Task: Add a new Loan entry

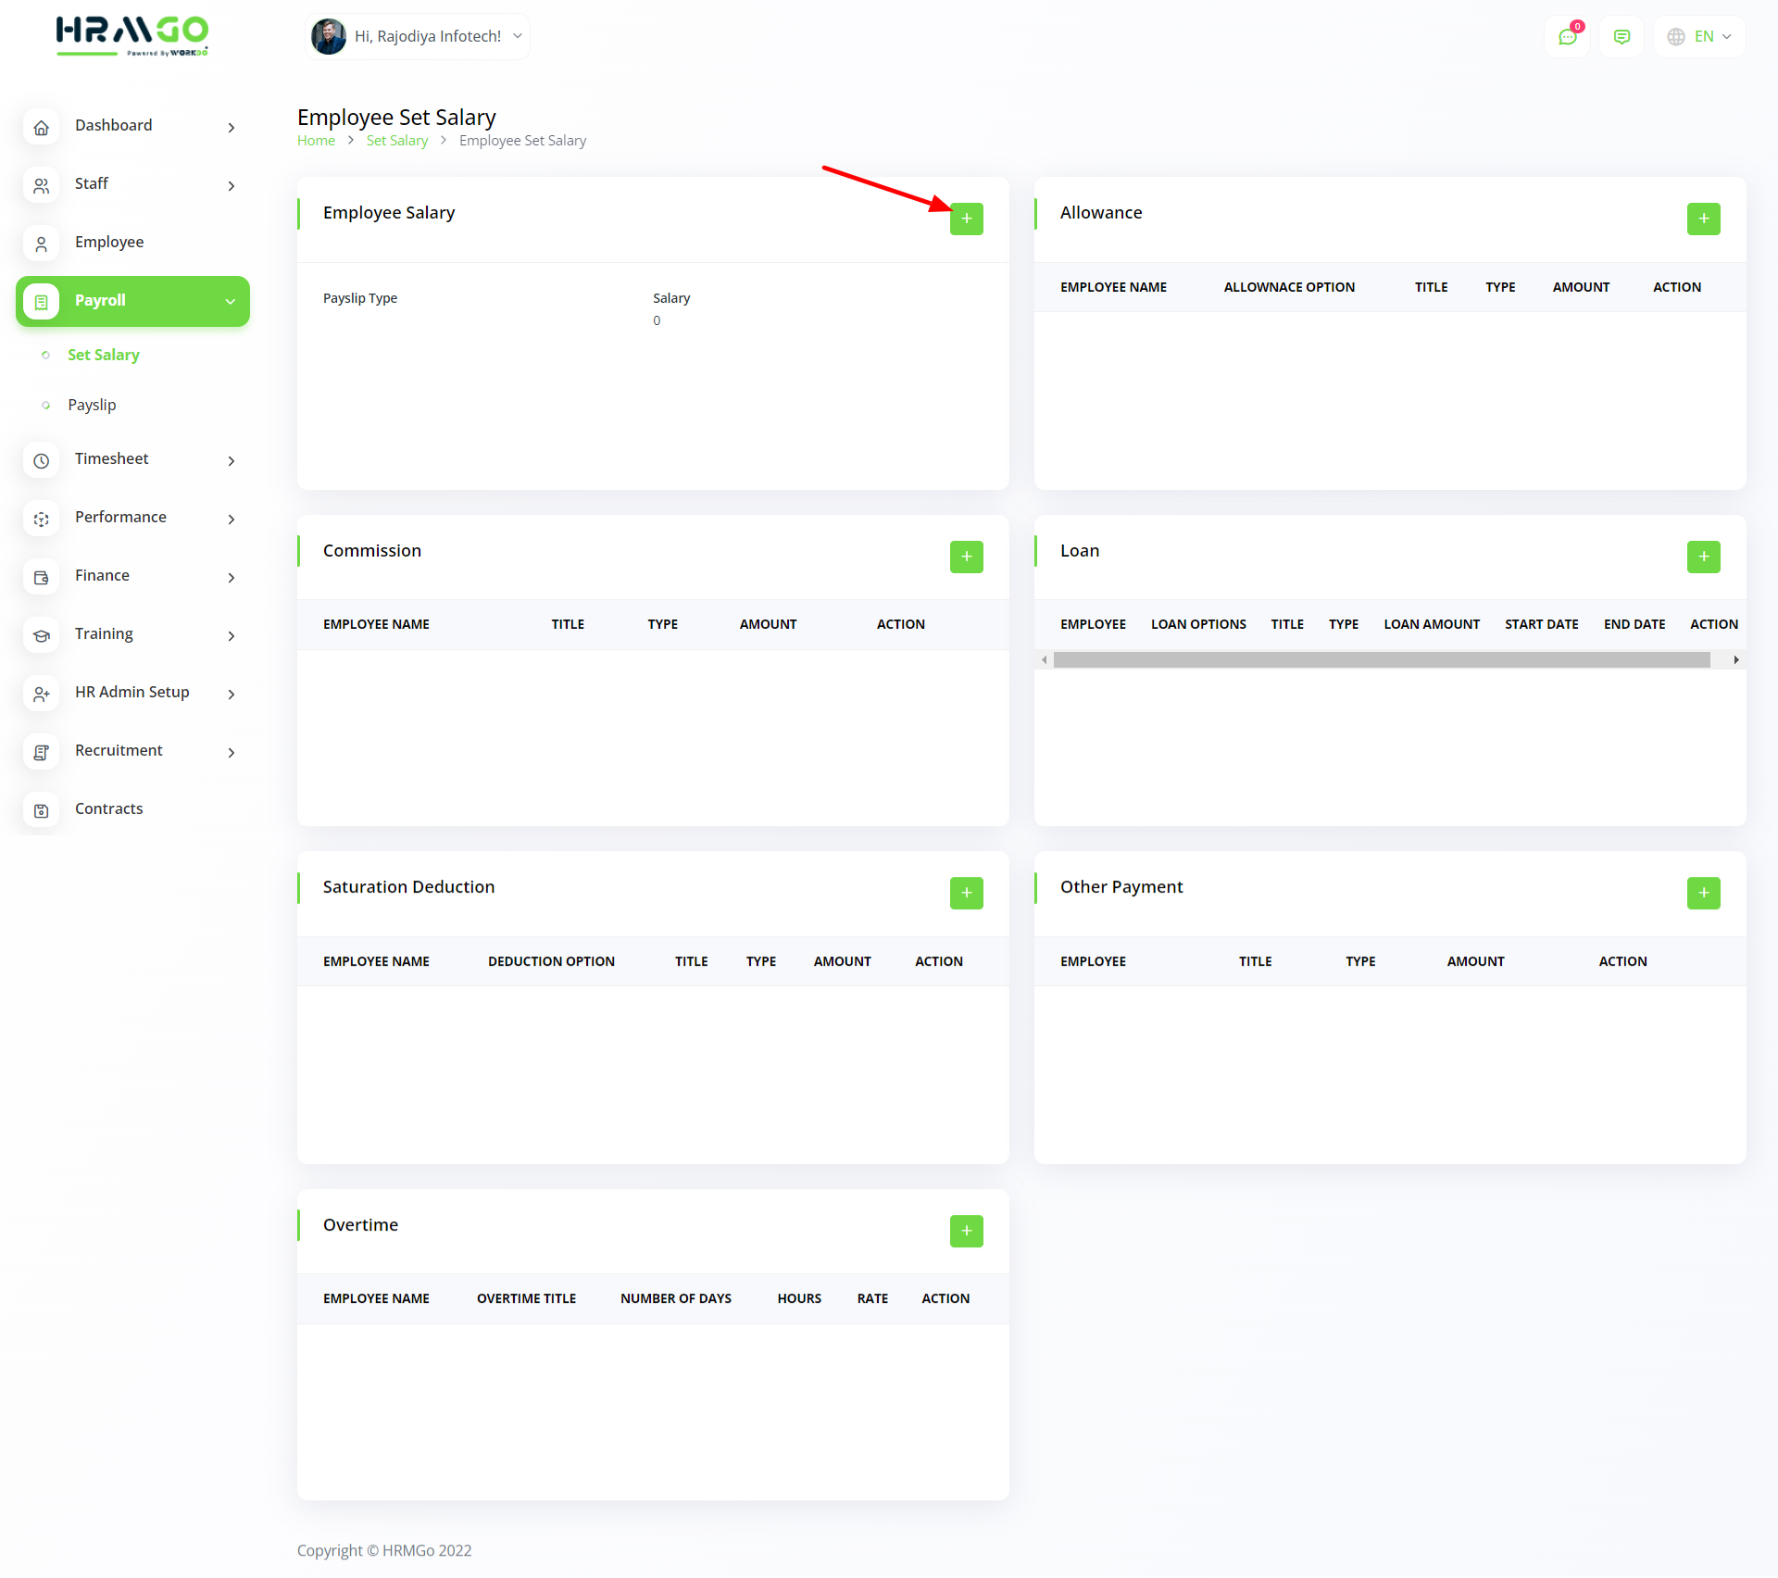Action: click(1703, 557)
